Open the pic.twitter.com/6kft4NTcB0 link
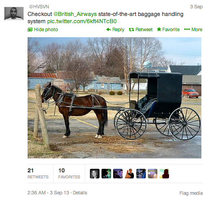This screenshot has height=200, width=207. [x=82, y=22]
